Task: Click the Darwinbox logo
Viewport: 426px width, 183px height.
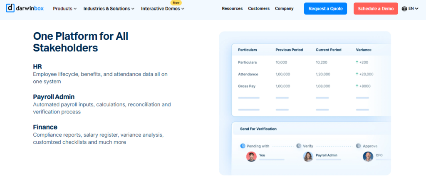Action: click(25, 8)
